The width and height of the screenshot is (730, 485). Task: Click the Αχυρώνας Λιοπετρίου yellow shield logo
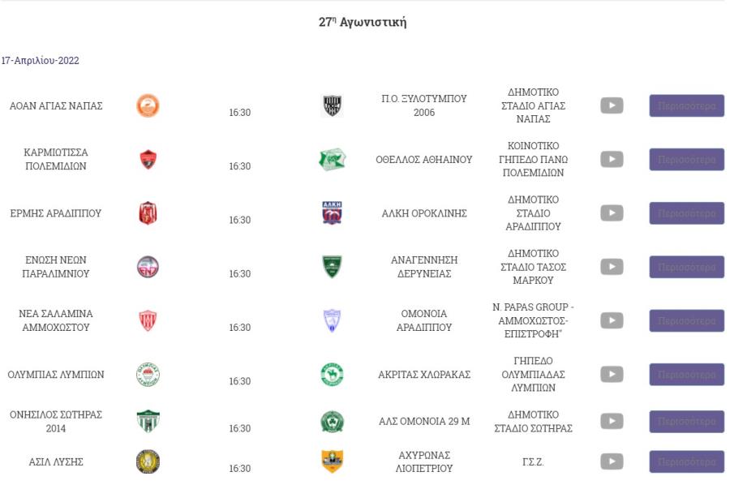[332, 461]
